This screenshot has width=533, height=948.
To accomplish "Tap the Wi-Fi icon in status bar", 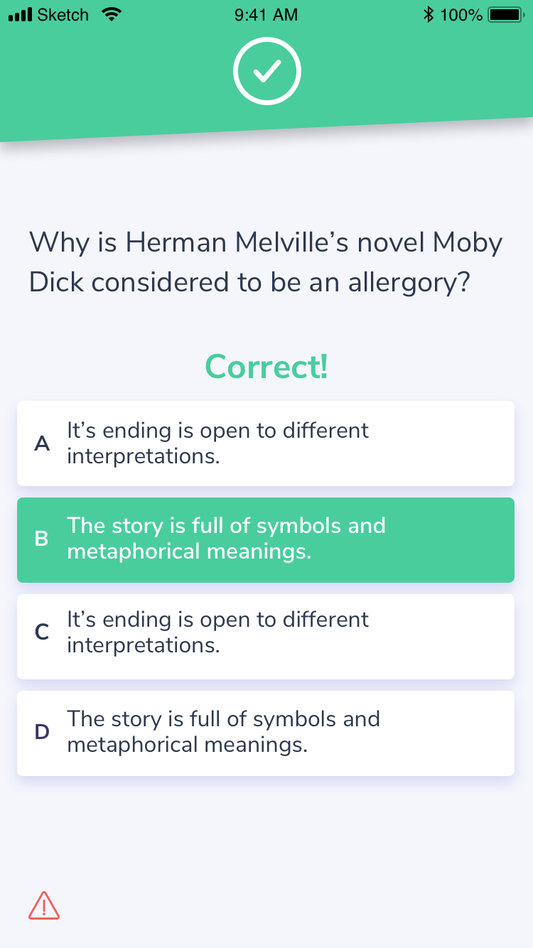I will pyautogui.click(x=112, y=13).
